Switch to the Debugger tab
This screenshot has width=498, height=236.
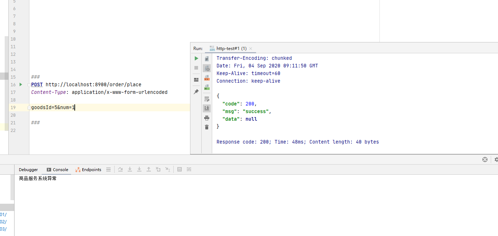pyautogui.click(x=28, y=170)
